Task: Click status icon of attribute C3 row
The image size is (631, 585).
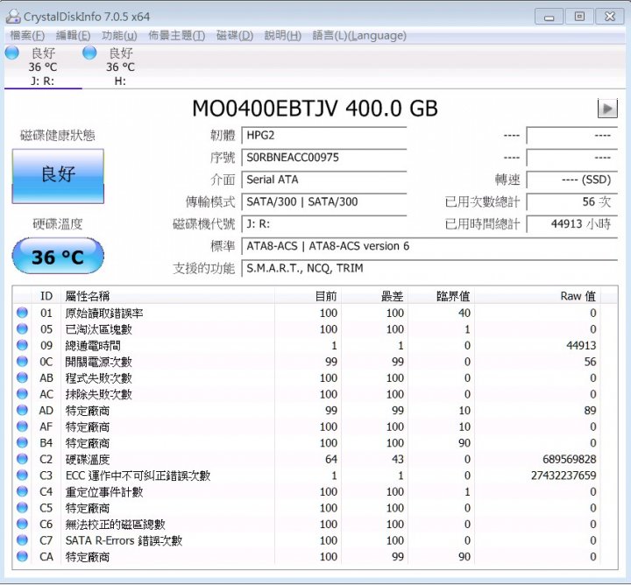Action: (x=22, y=476)
